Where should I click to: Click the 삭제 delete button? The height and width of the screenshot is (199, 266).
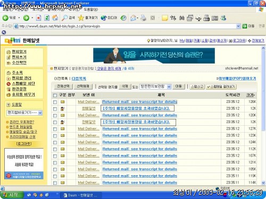point(125,86)
